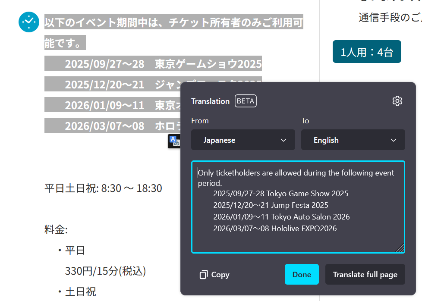This screenshot has width=422, height=301.
Task: Click translated line Jump Festa 2025
Action: 271,205
